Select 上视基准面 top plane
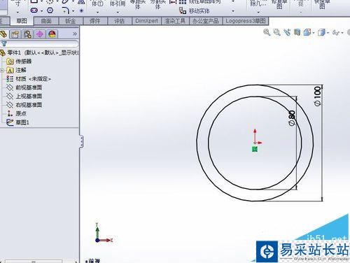Viewport: 350px width, 263px height. point(24,97)
